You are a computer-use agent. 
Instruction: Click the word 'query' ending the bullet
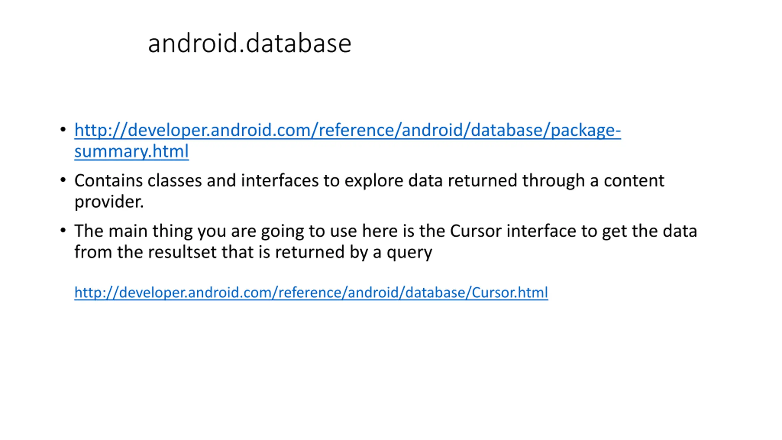click(x=409, y=253)
